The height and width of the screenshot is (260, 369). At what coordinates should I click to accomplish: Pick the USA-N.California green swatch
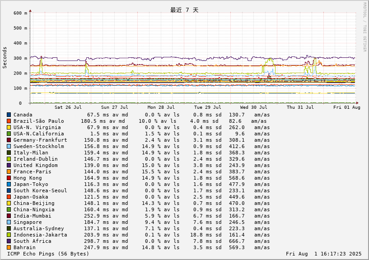tap(9, 134)
